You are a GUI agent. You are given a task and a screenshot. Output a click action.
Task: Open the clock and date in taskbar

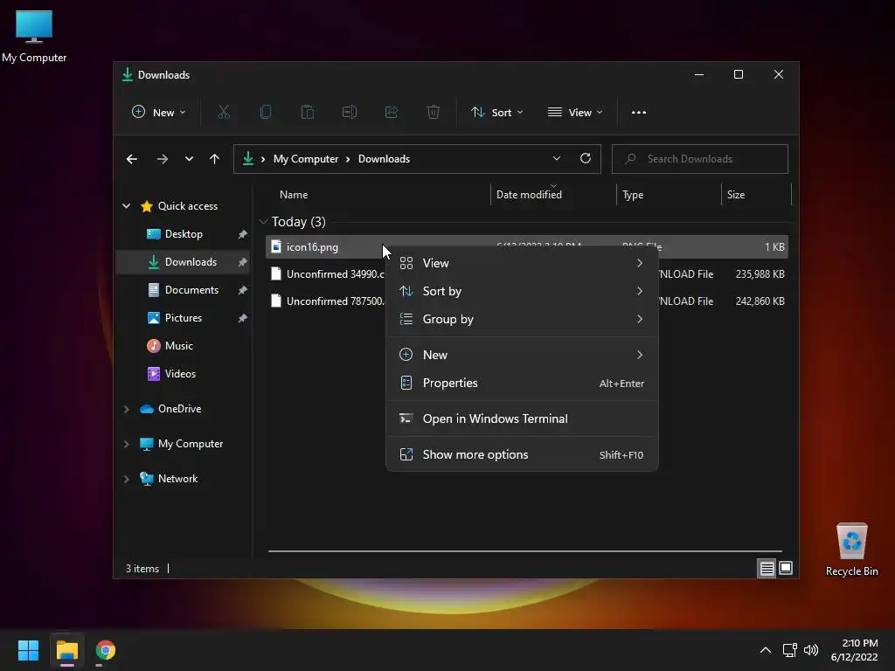(x=854, y=650)
